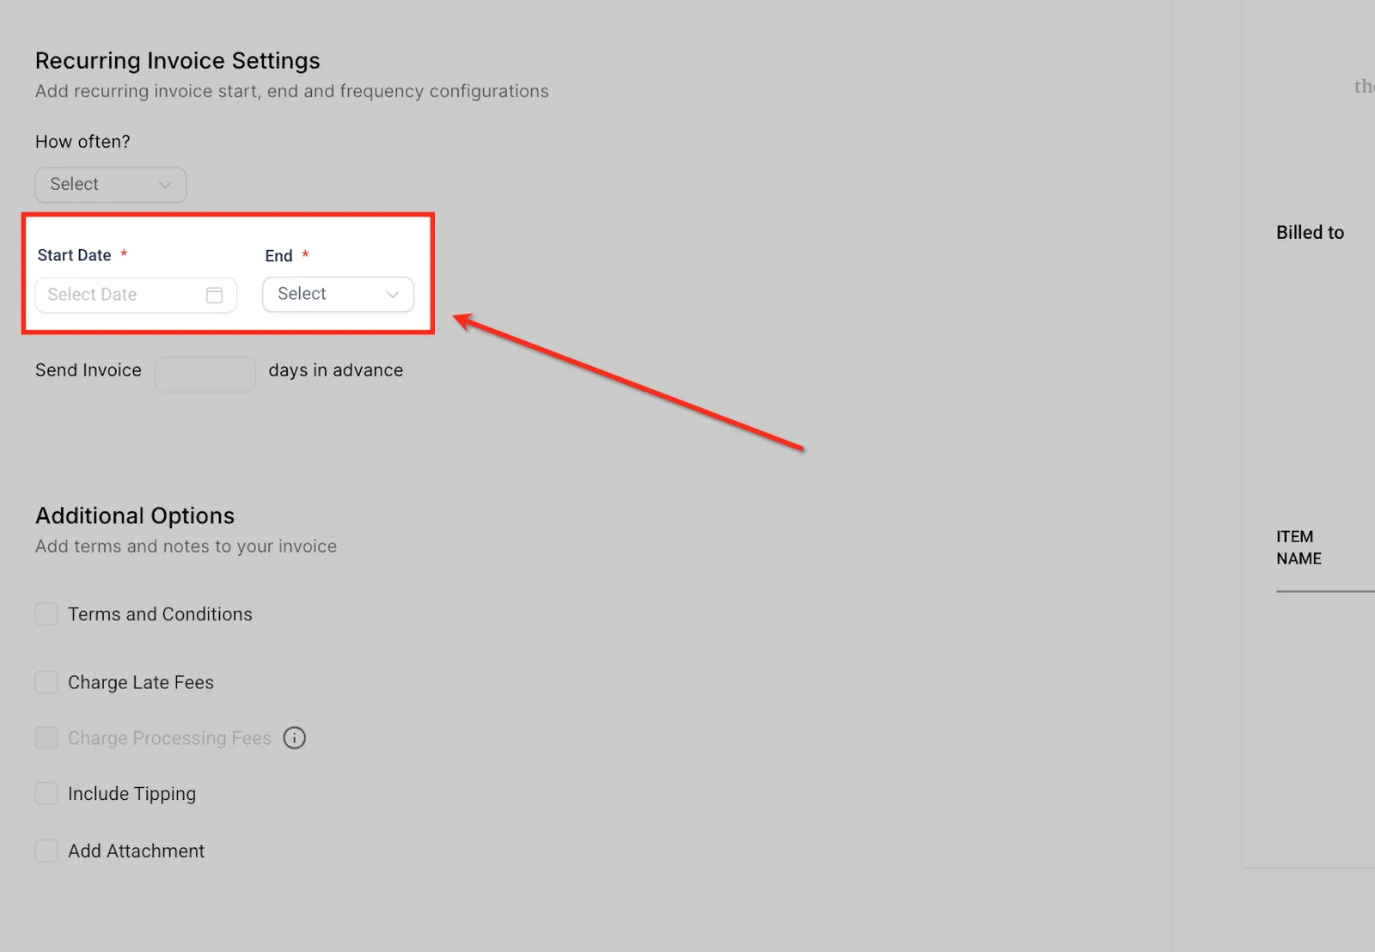Click the Terms and Conditions label
The height and width of the screenshot is (952, 1375).
(160, 614)
